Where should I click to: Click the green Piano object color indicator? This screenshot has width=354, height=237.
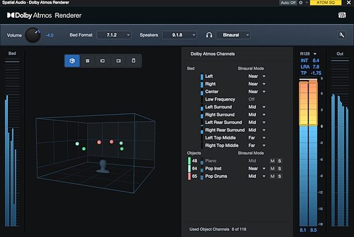[x=189, y=161]
